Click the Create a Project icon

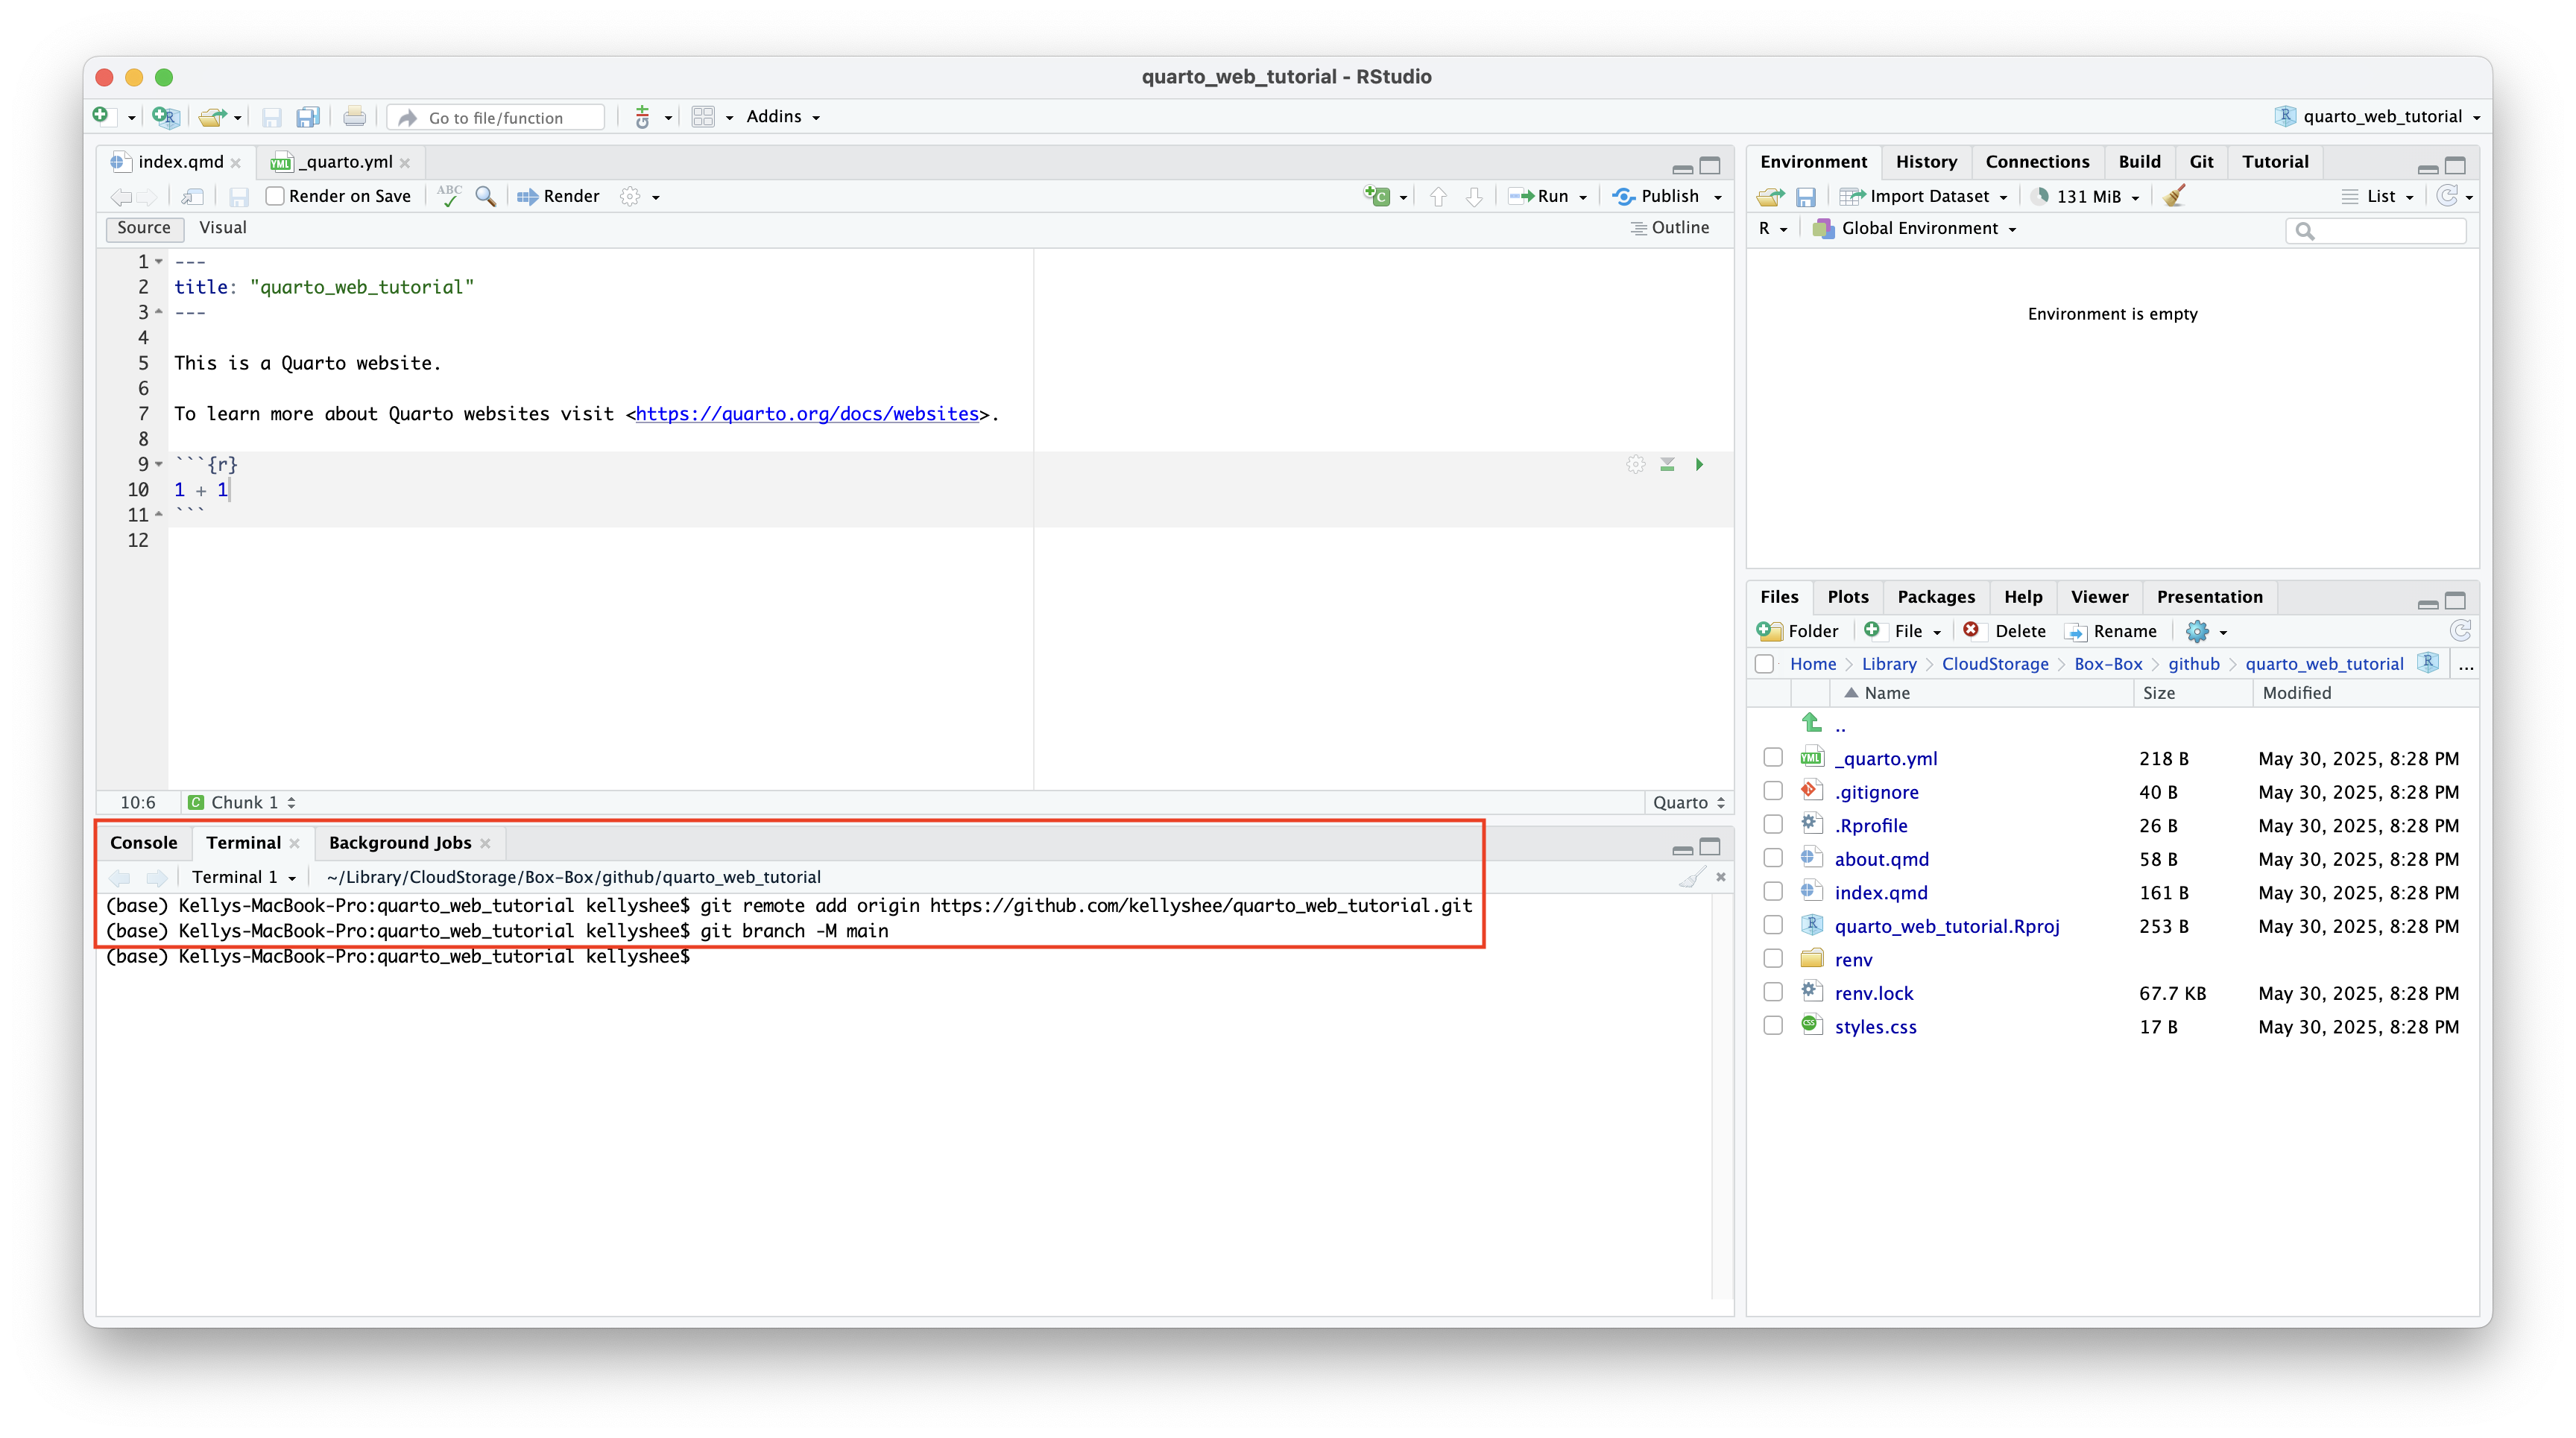165,117
